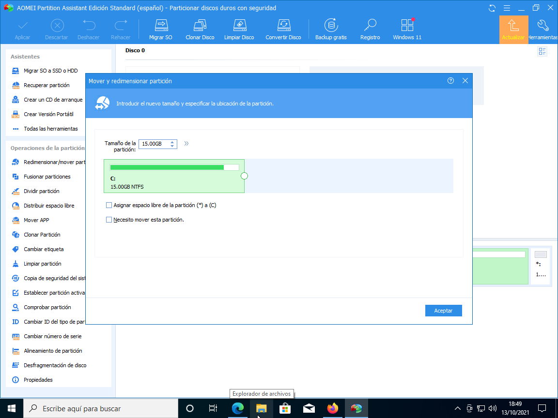This screenshot has width=558, height=418.
Task: Click Deshacer undo arrow
Action: tap(88, 30)
